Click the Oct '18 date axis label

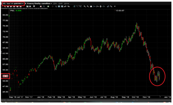135,97
